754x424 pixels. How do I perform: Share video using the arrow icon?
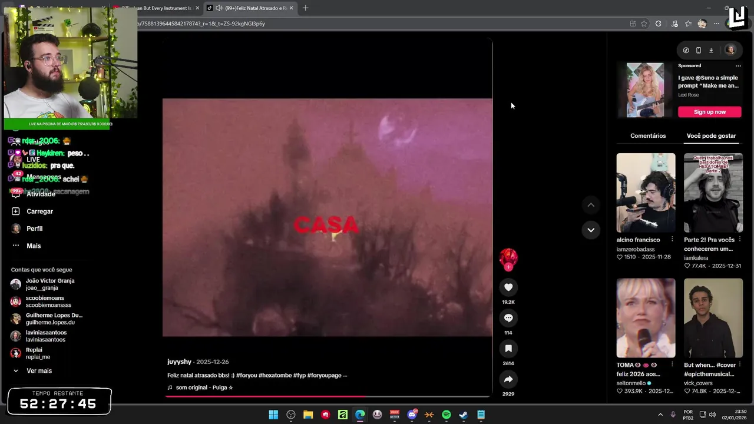(508, 379)
